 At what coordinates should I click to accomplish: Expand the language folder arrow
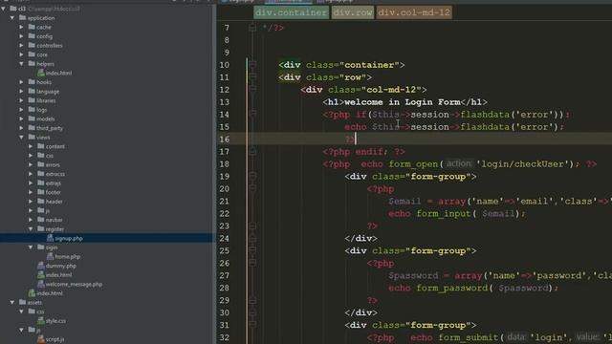pyautogui.click(x=21, y=92)
